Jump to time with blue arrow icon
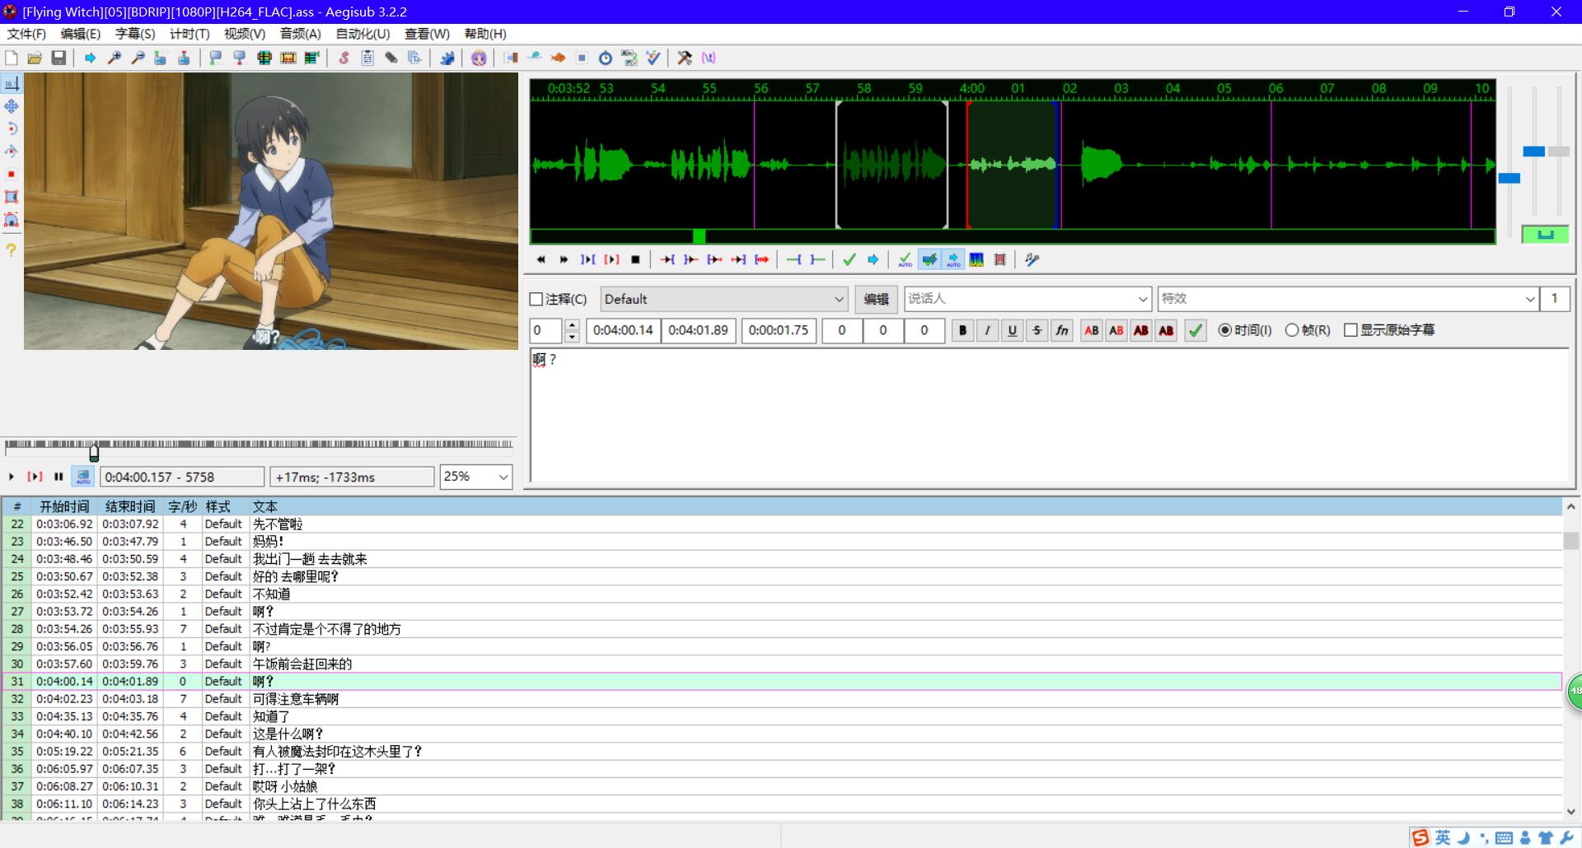Screen dimensions: 1582x848 point(91,58)
